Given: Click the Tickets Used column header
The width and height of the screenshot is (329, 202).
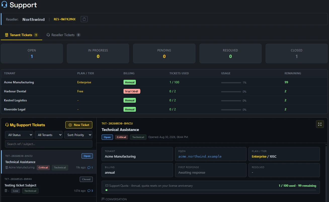Looking at the screenshot, I should pos(179,73).
